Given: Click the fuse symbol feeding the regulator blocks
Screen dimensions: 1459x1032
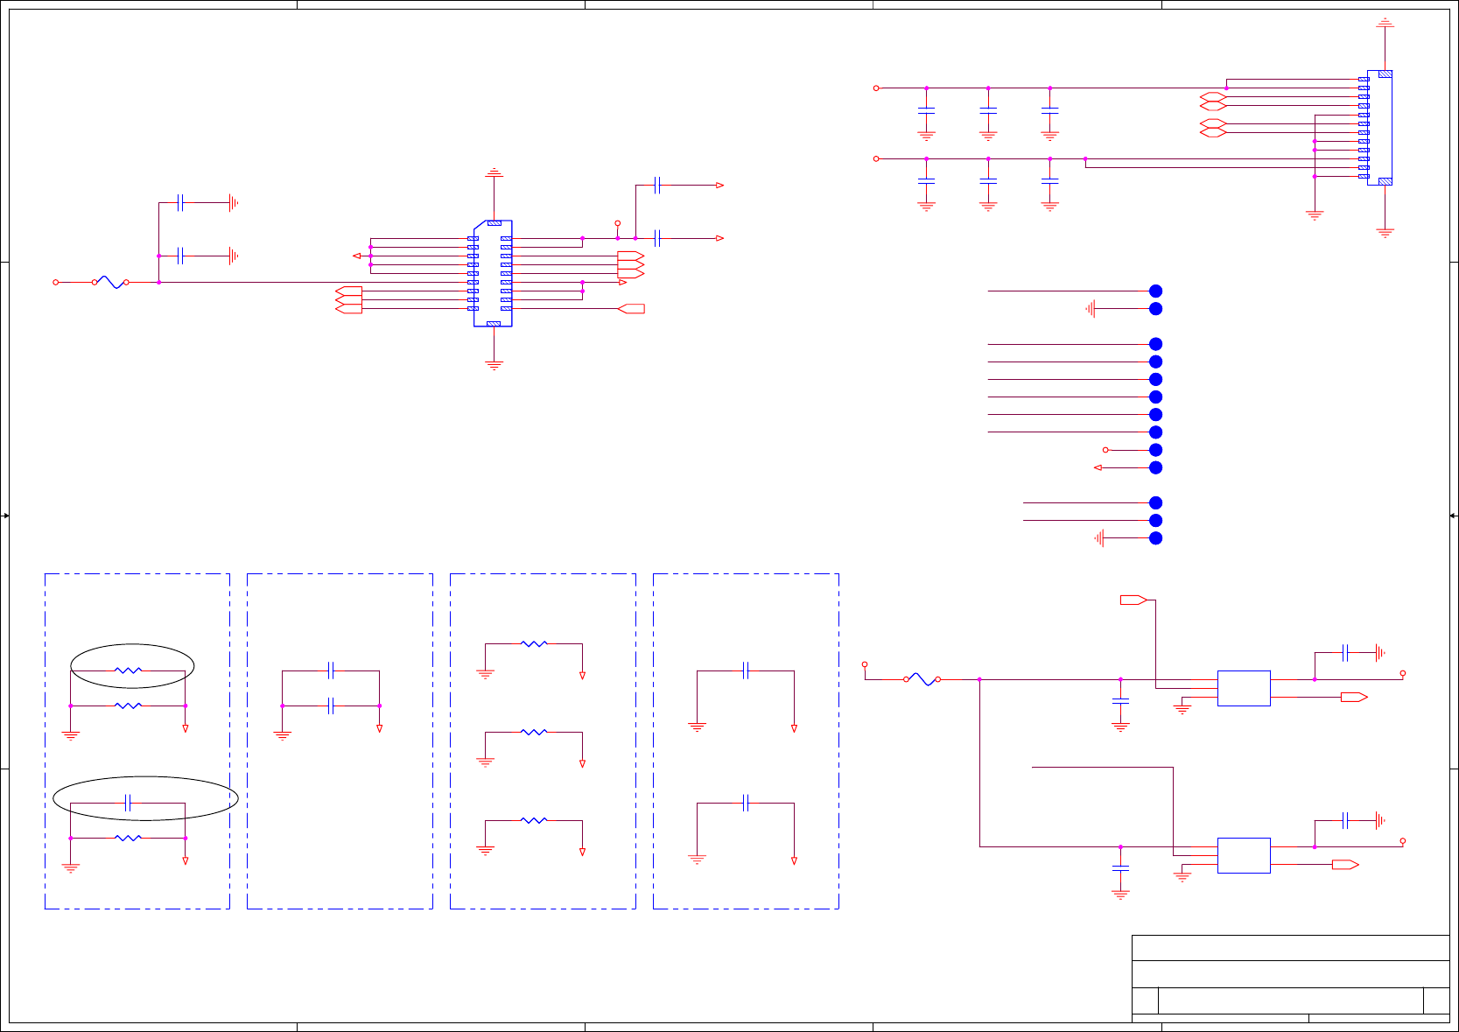Looking at the screenshot, I should [x=922, y=679].
